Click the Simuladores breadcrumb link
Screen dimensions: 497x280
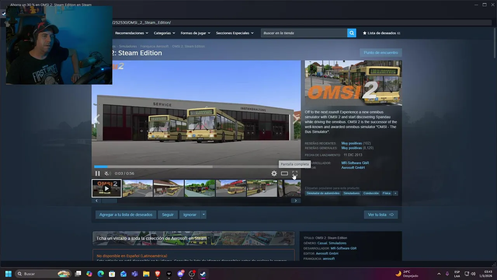(x=128, y=46)
